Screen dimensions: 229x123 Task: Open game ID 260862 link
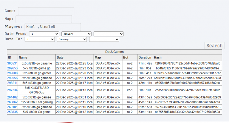point(13,102)
